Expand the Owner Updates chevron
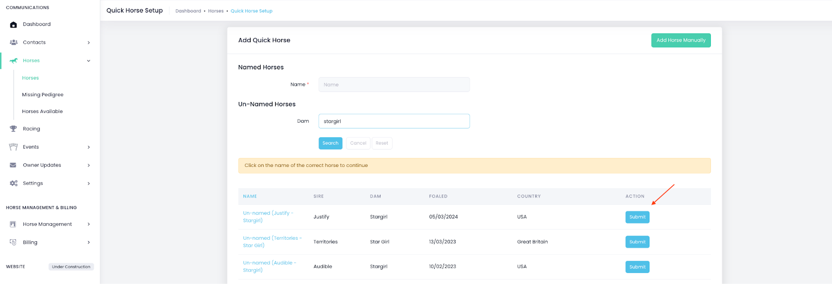 88,165
